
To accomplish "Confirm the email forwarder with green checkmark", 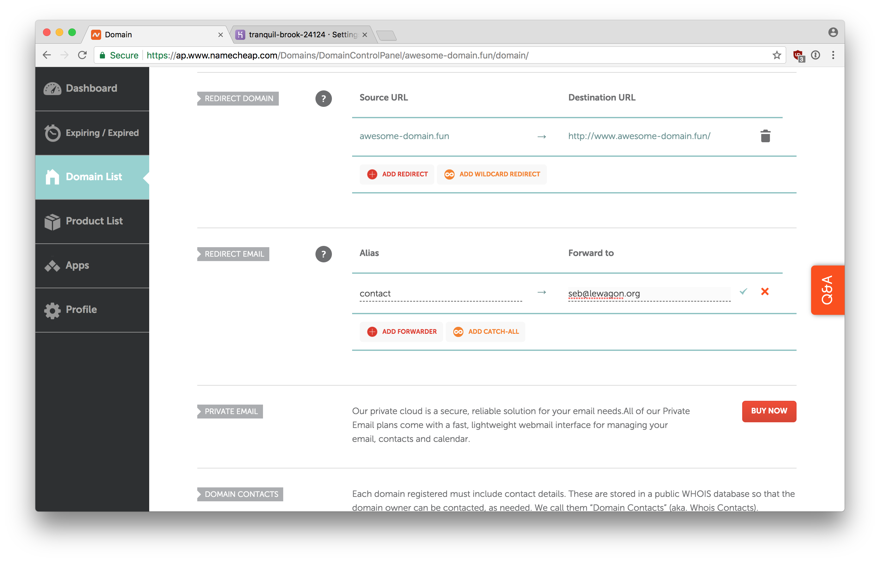I will pyautogui.click(x=743, y=292).
